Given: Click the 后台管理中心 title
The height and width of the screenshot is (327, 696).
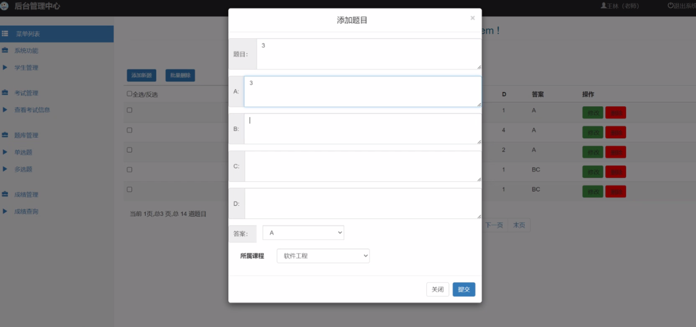Looking at the screenshot, I should pos(37,6).
